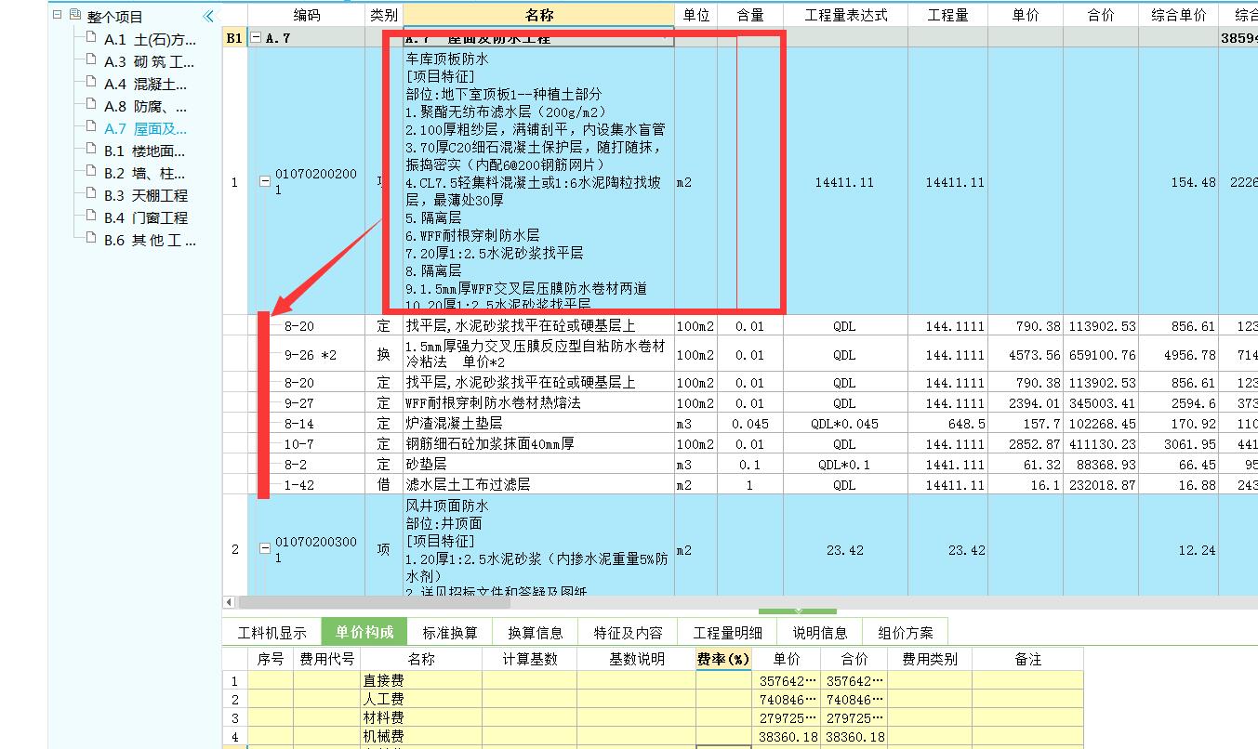
Task: Click the 炉渣混凝土垫层 name cell
Action: tap(538, 424)
